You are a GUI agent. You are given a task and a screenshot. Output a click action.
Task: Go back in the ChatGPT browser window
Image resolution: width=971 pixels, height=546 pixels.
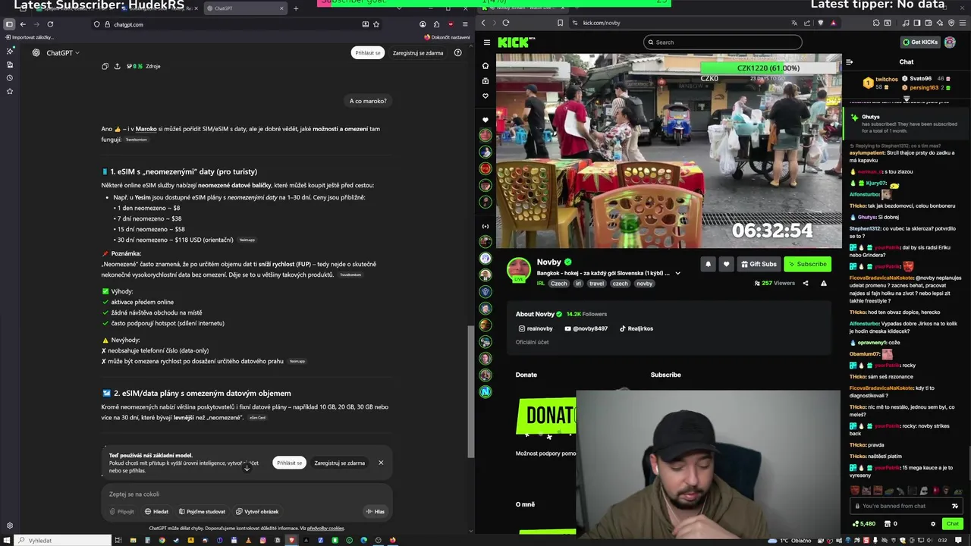pyautogui.click(x=23, y=24)
